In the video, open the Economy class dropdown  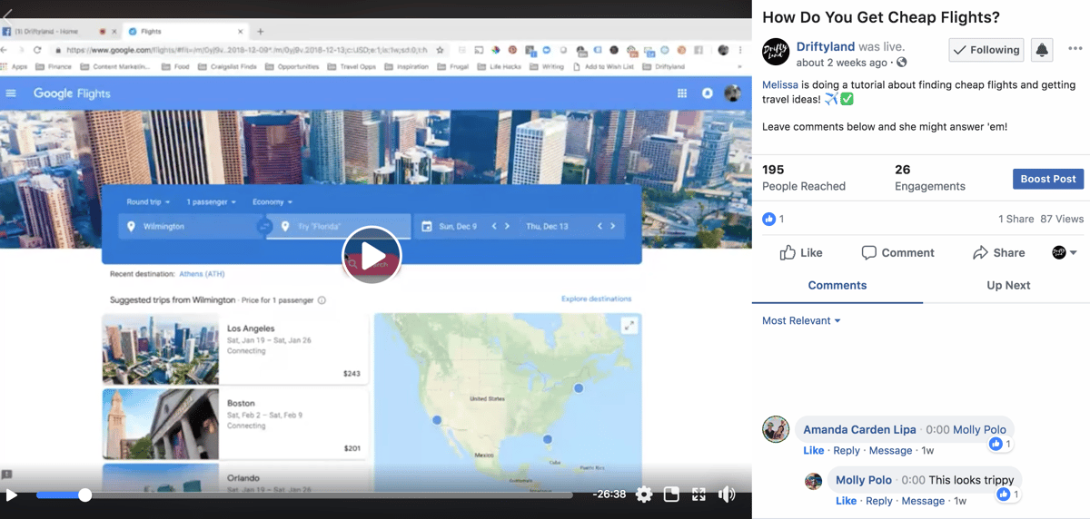[x=272, y=201]
